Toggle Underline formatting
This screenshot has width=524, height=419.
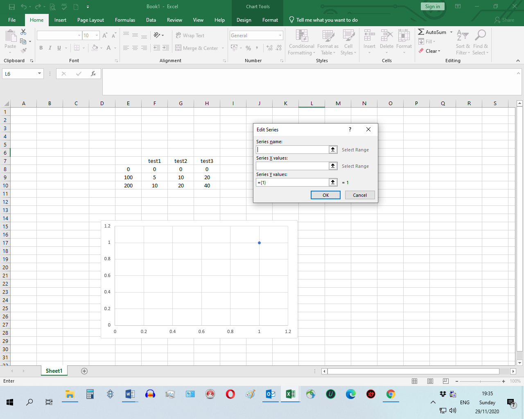(59, 48)
